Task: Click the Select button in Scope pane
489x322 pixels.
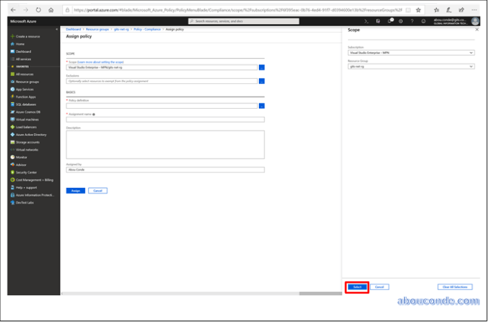Action: [356, 286]
